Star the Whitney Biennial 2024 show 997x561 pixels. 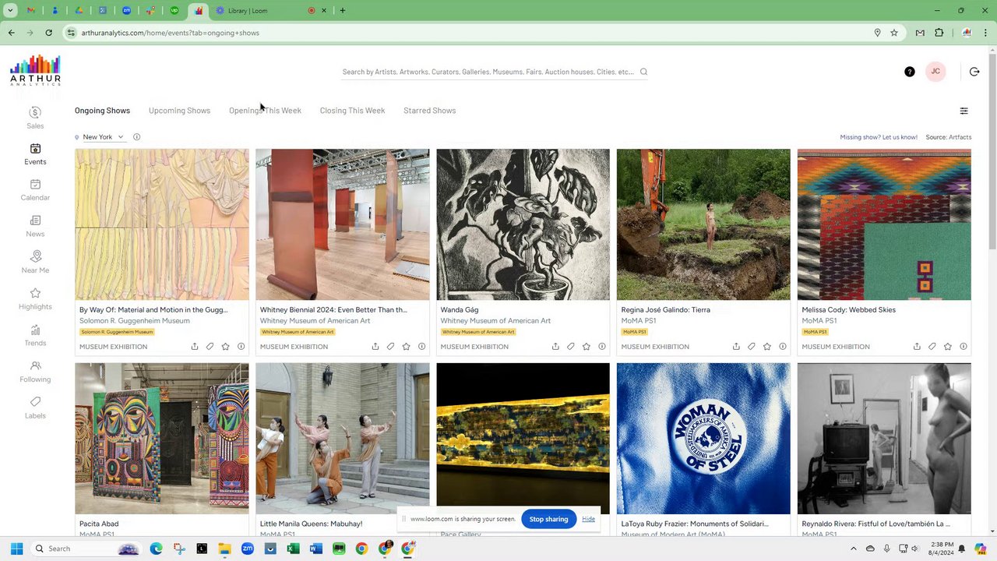[x=406, y=347]
